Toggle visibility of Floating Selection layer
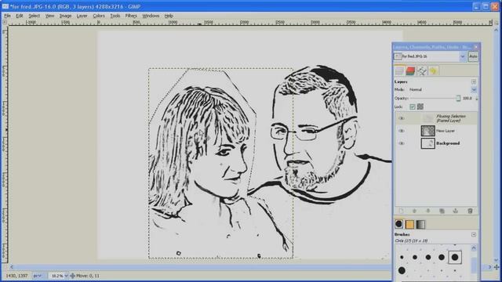This screenshot has width=502, height=282. [x=402, y=118]
